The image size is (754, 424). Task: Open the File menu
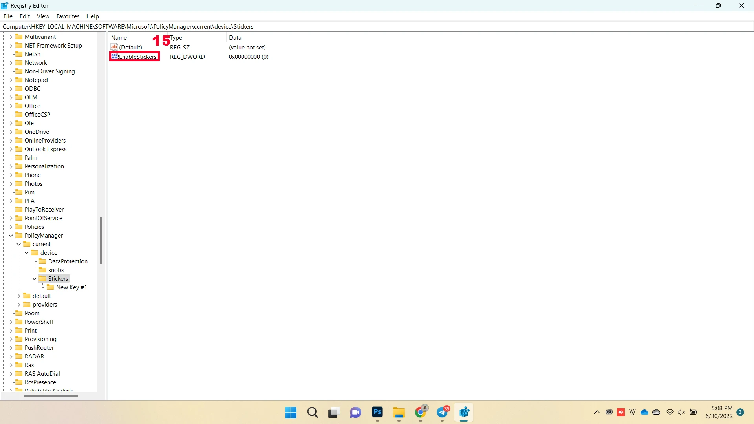tap(8, 16)
